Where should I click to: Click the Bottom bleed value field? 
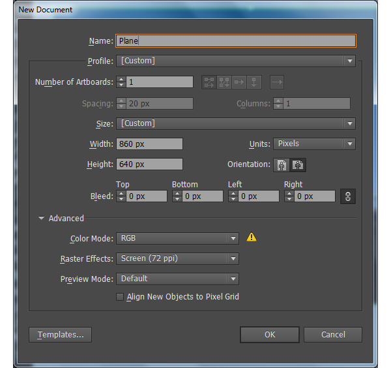tap(203, 196)
